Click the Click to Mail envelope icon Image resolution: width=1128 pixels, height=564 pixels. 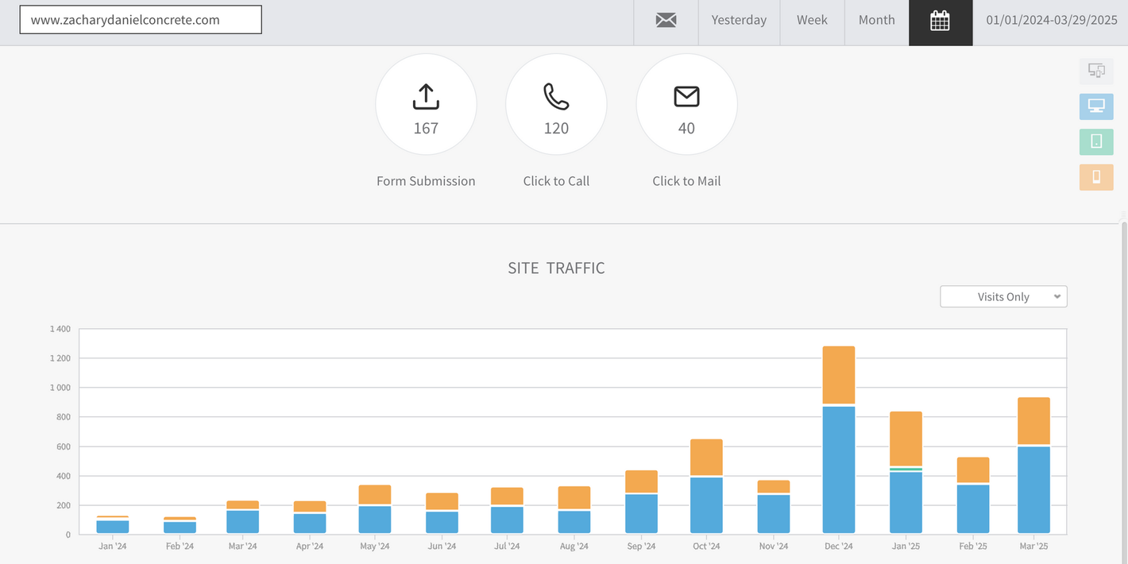tap(686, 96)
